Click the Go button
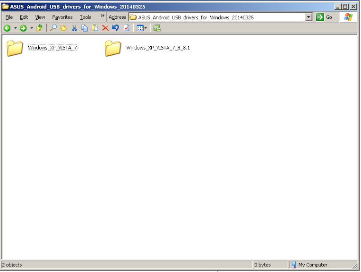Viewport: 361px width, 272px height. (x=324, y=17)
